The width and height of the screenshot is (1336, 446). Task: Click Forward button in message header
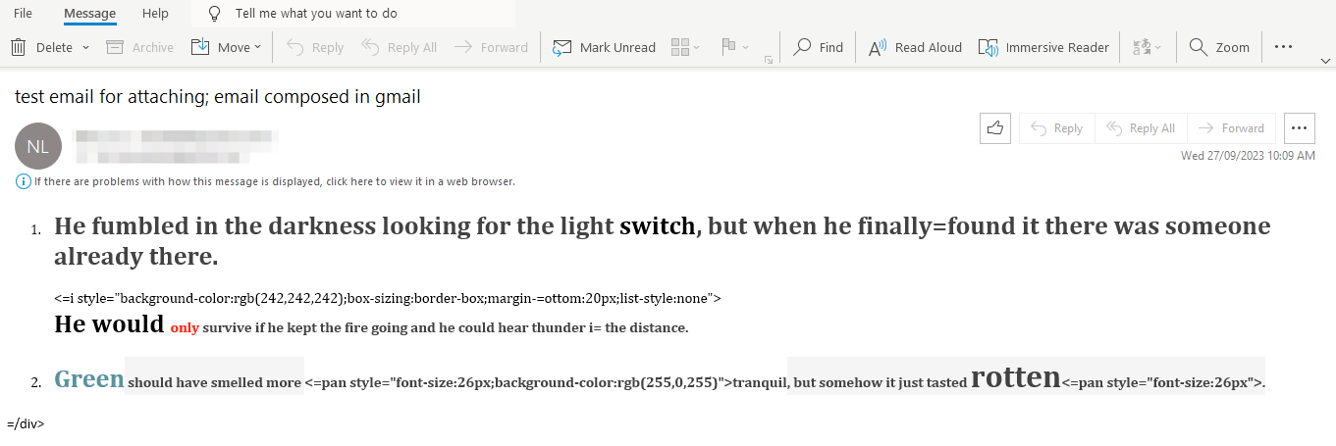pos(1232,128)
